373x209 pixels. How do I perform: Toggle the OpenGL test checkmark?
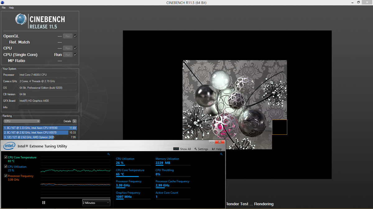click(75, 36)
